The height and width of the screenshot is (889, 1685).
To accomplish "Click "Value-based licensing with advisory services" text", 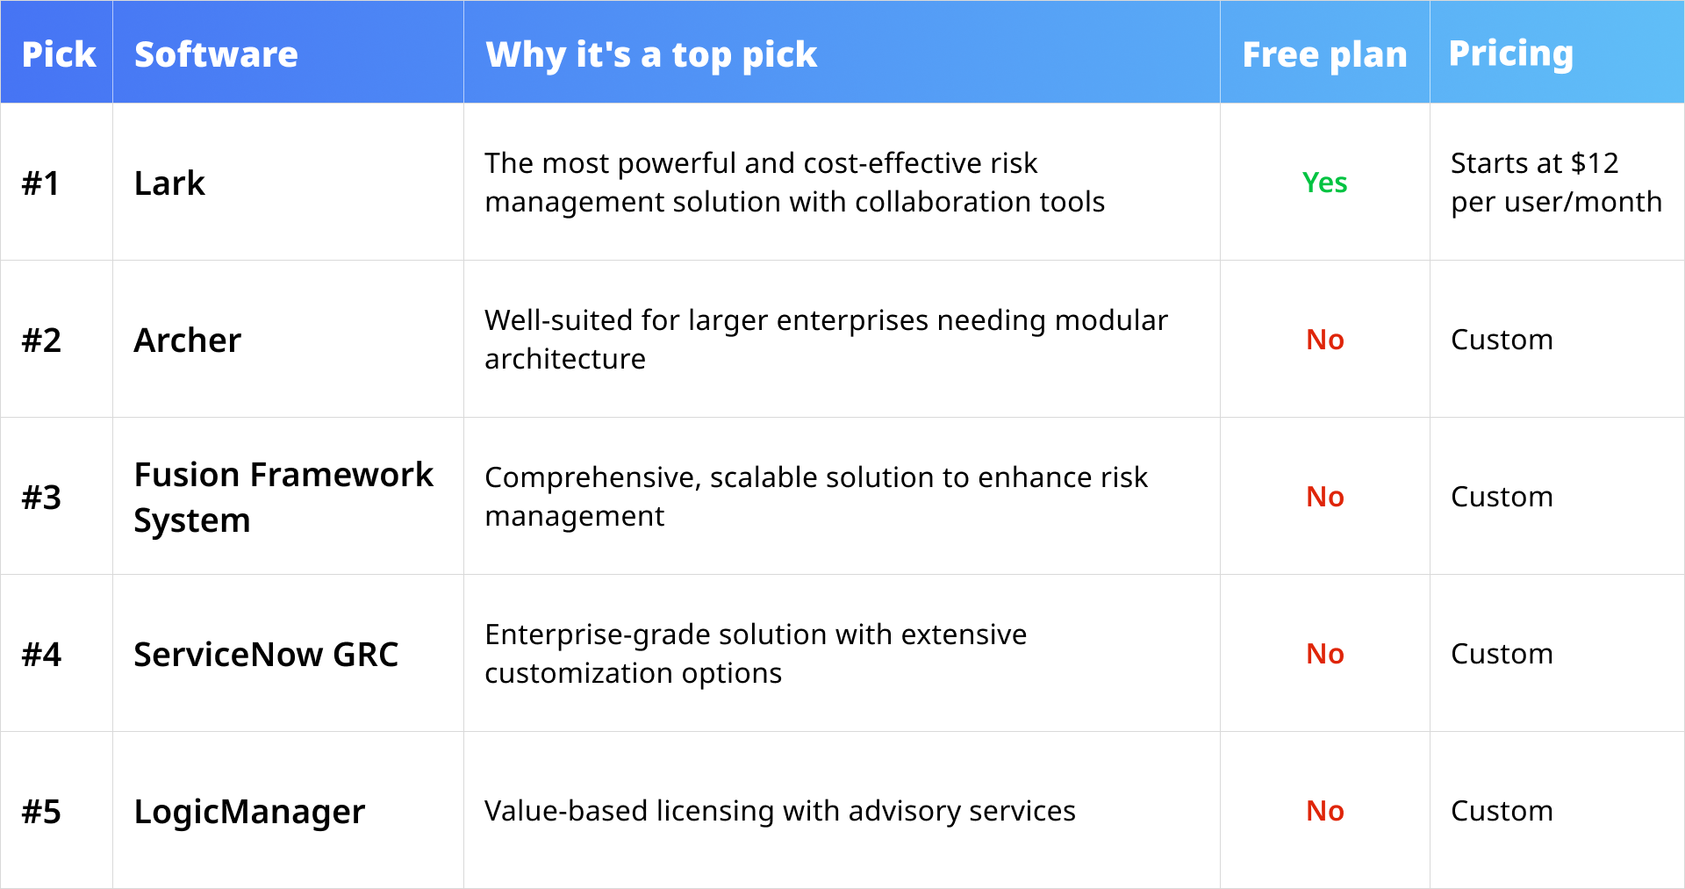I will [x=779, y=811].
